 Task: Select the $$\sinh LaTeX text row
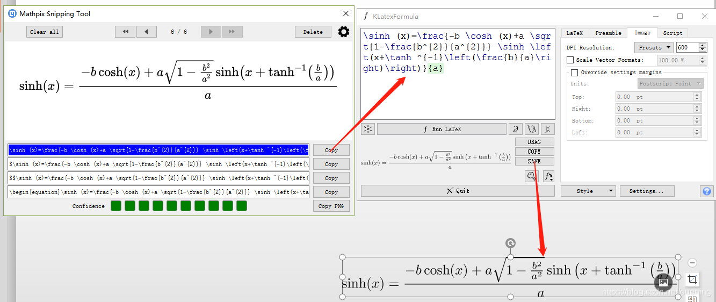[158, 178]
